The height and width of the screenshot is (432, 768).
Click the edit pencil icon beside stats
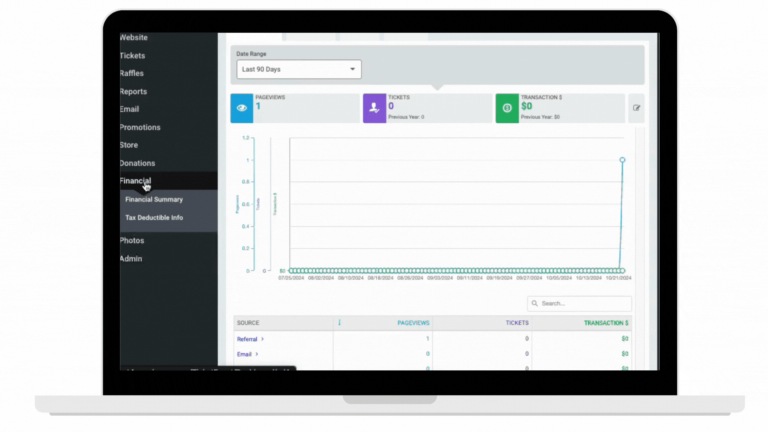[x=636, y=108]
